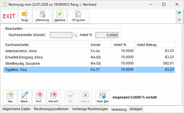
Task: Open the Anlagen tab
Action: coord(136,109)
